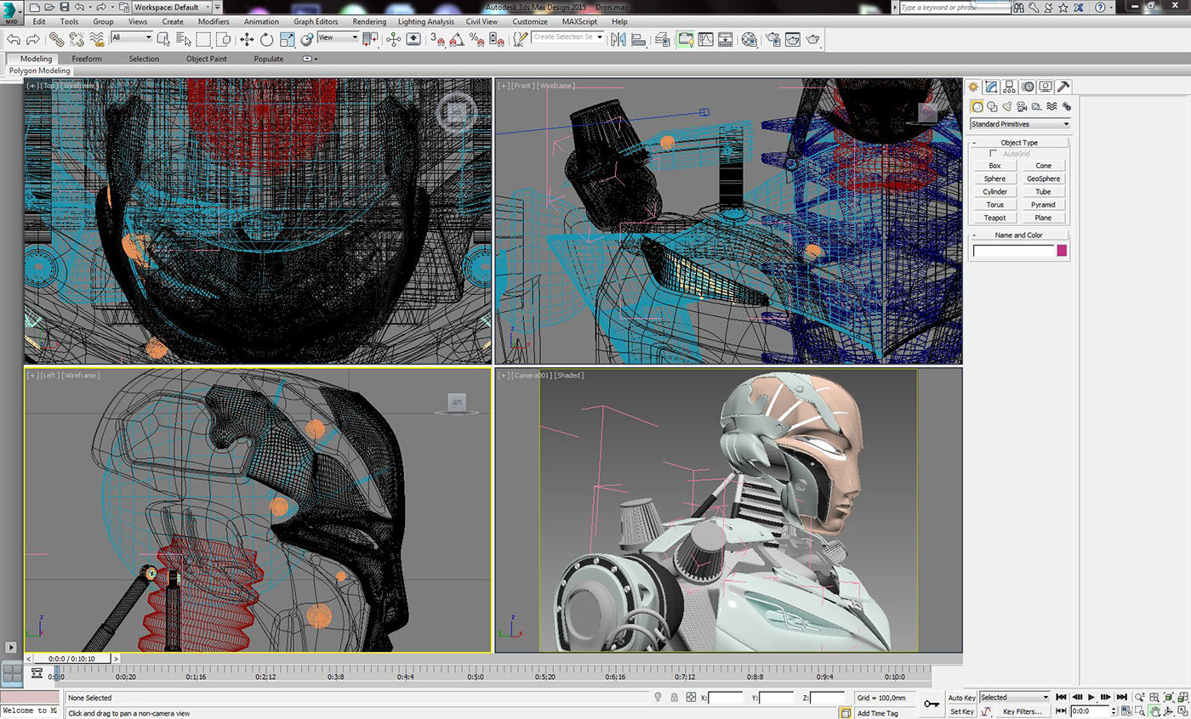Open the Modify panel in the command panel
This screenshot has width=1191, height=719.
[989, 86]
